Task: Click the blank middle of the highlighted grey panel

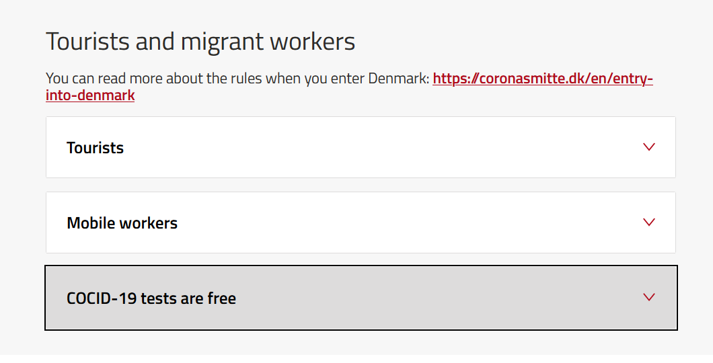Action: [x=430, y=298]
